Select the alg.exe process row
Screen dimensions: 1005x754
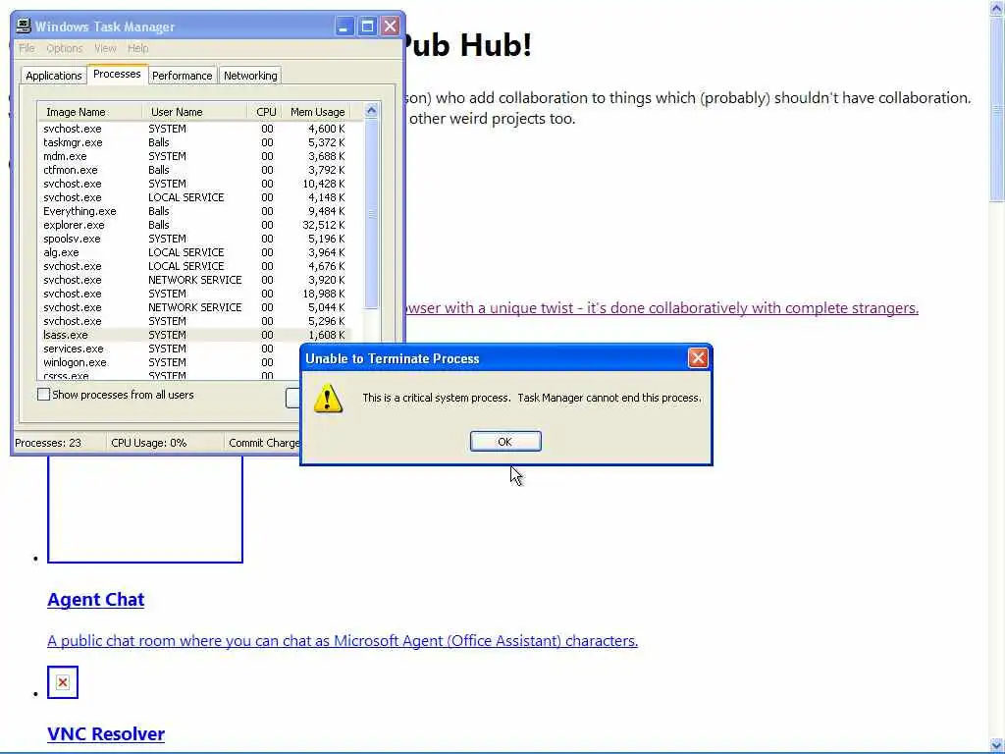pos(194,252)
